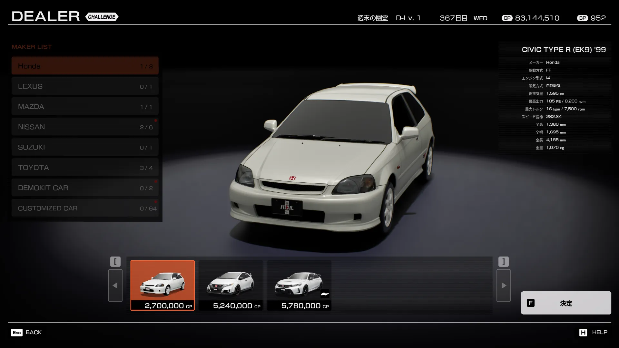Select the 2,700,000 CP Civic EK9 thumbnail
Viewport: 619px width, 348px height.
pyautogui.click(x=162, y=285)
